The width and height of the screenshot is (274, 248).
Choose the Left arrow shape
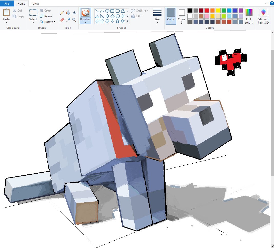97,21
